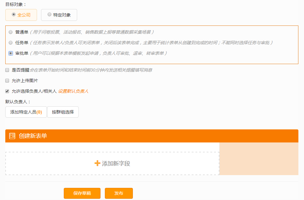Image resolution: width=304 pixels, height=200 pixels.
Task: Click the 目标对象： label
Action: [16, 4]
